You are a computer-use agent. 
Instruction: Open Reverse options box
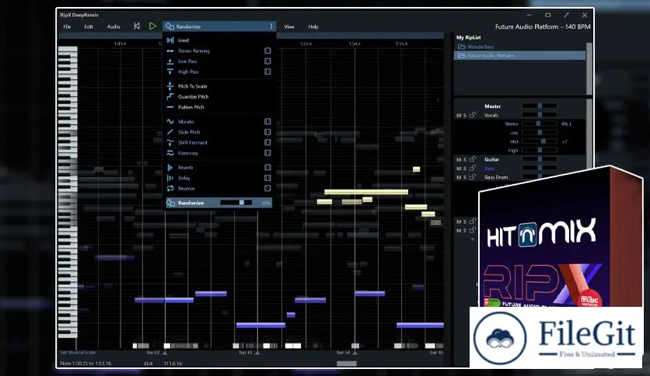(x=267, y=189)
